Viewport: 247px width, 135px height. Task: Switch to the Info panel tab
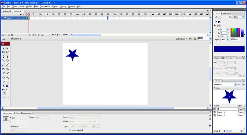tap(222, 58)
